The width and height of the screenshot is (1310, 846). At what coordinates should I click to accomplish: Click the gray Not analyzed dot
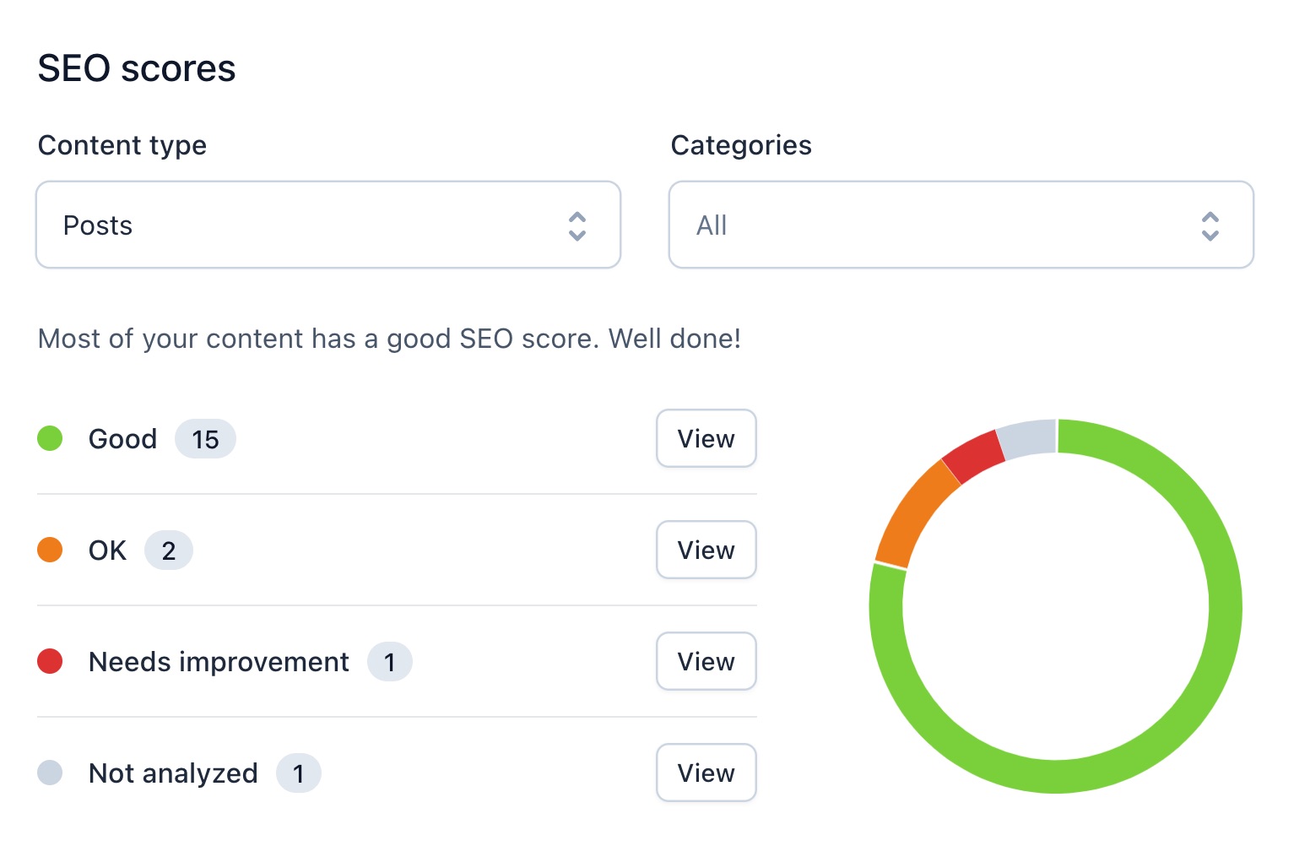tap(50, 773)
